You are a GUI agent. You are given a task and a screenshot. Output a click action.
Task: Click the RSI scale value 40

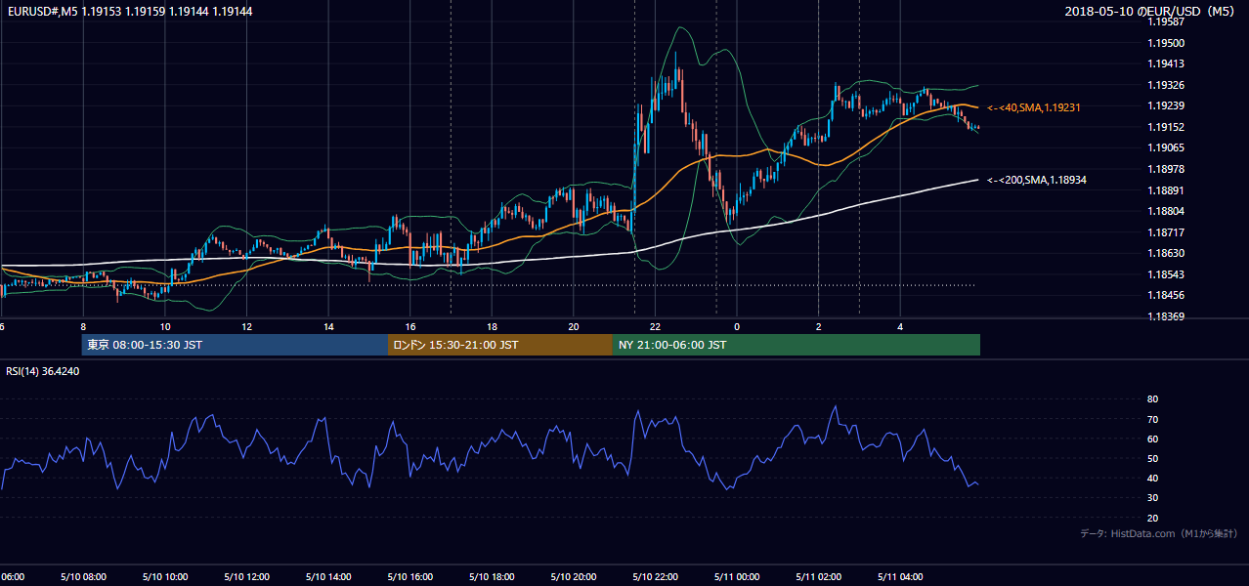coord(1152,478)
